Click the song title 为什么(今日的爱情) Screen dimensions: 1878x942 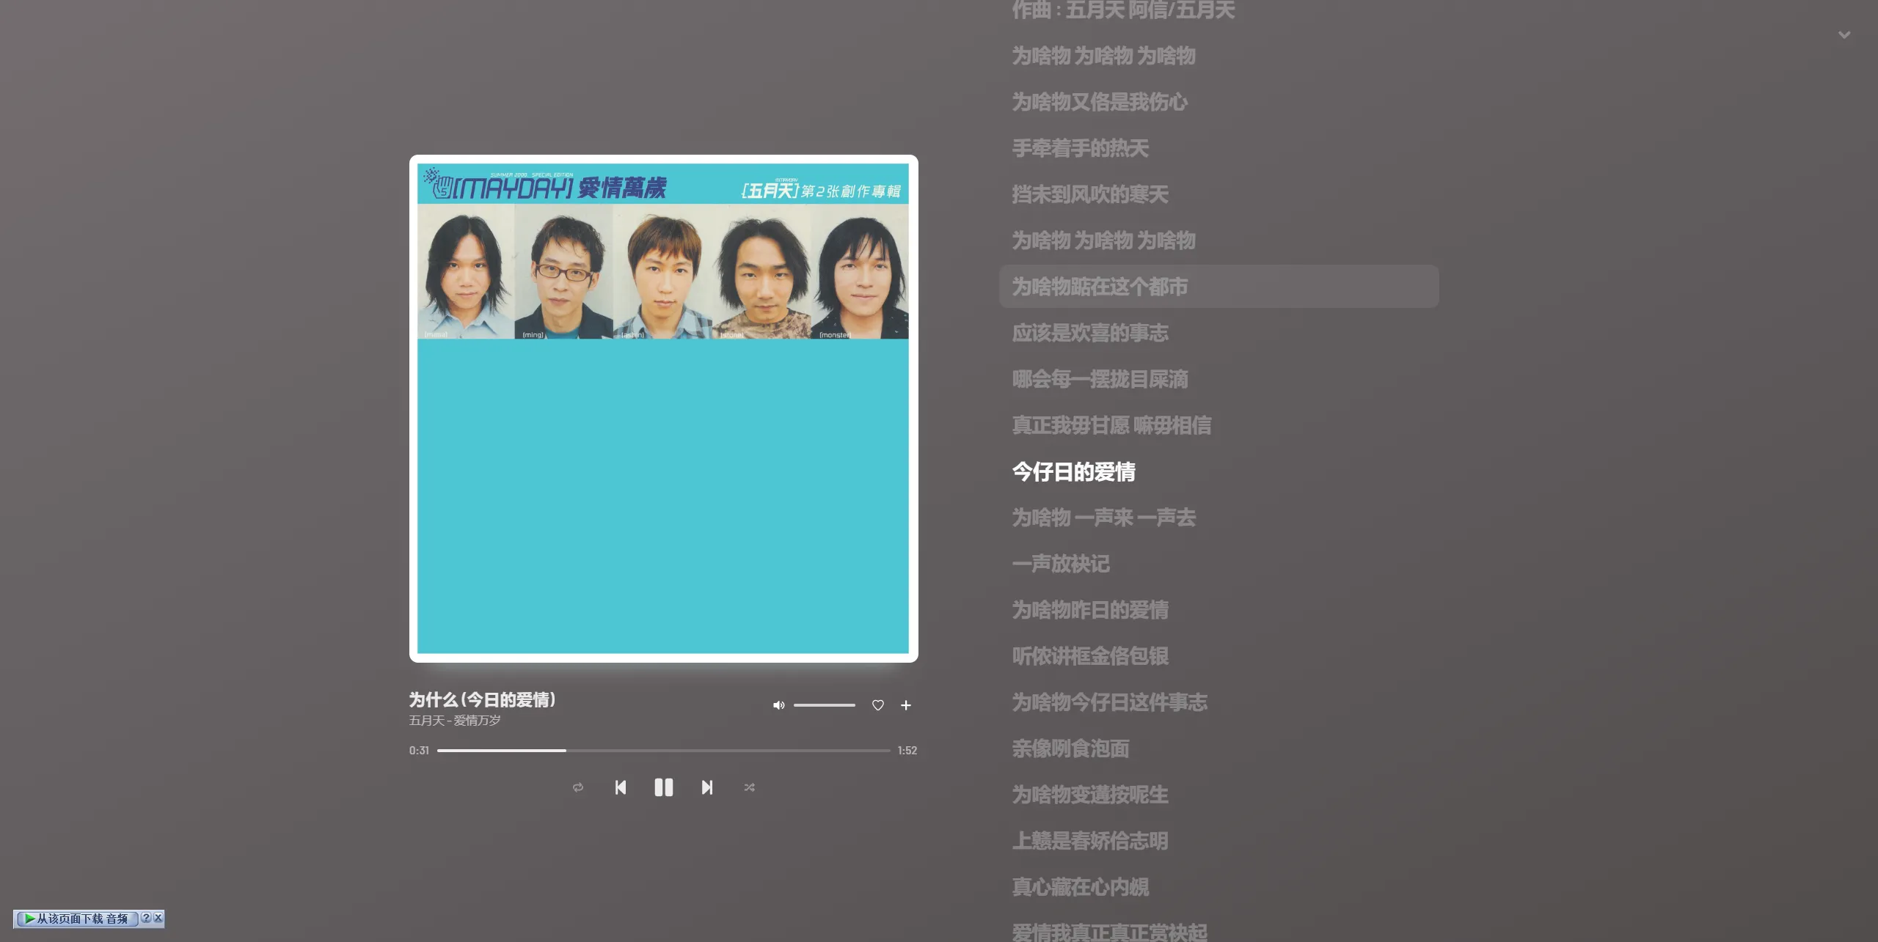pos(481,699)
